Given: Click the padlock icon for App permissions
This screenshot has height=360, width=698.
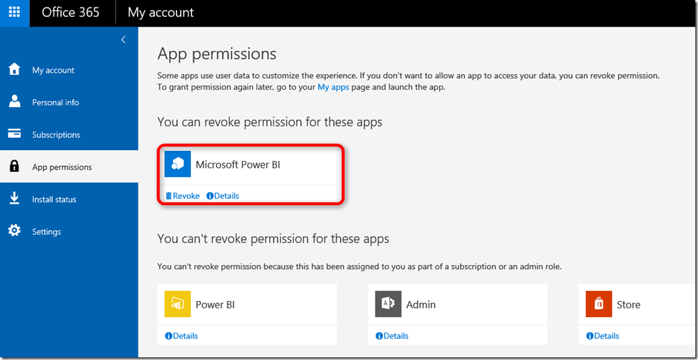Looking at the screenshot, I should click(15, 166).
